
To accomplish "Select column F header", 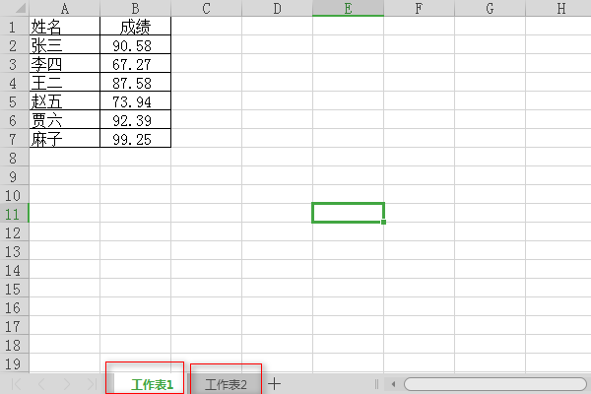I will click(419, 8).
